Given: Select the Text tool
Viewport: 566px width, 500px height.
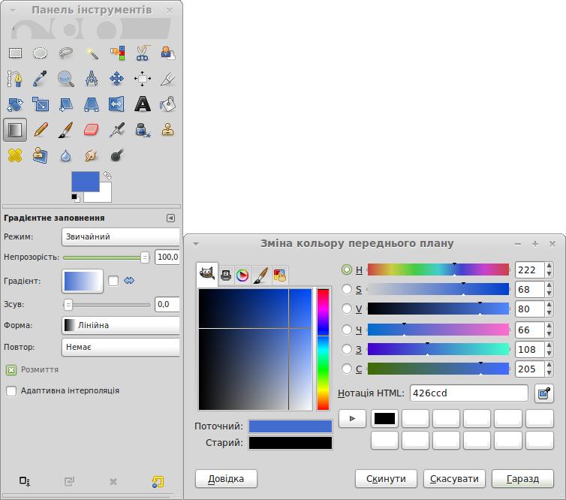Looking at the screenshot, I should 143,104.
